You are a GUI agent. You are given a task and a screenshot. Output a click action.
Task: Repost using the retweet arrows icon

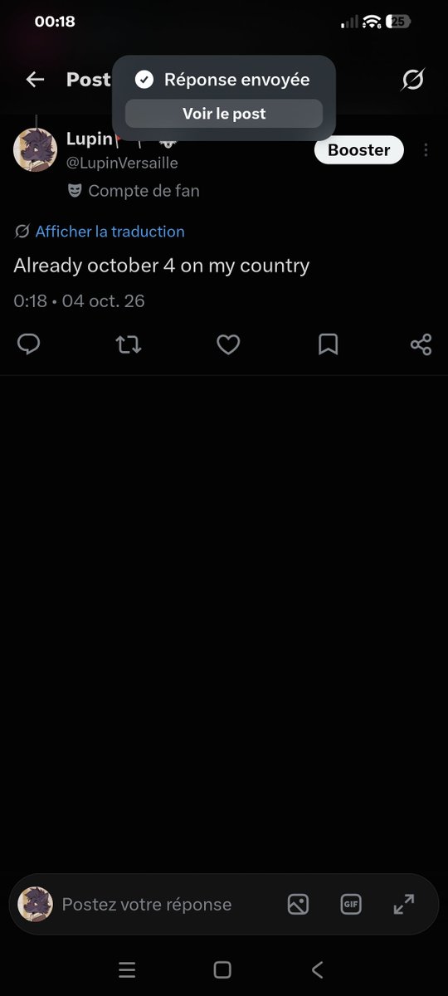coord(129,344)
